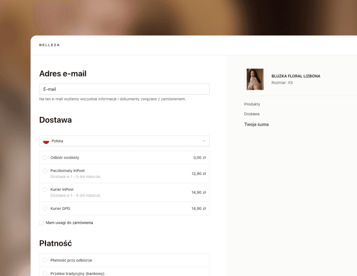Screen dimensions: 357x276
Task: Click the 12,90 zł Paczkomaty price
Action: click(198, 173)
